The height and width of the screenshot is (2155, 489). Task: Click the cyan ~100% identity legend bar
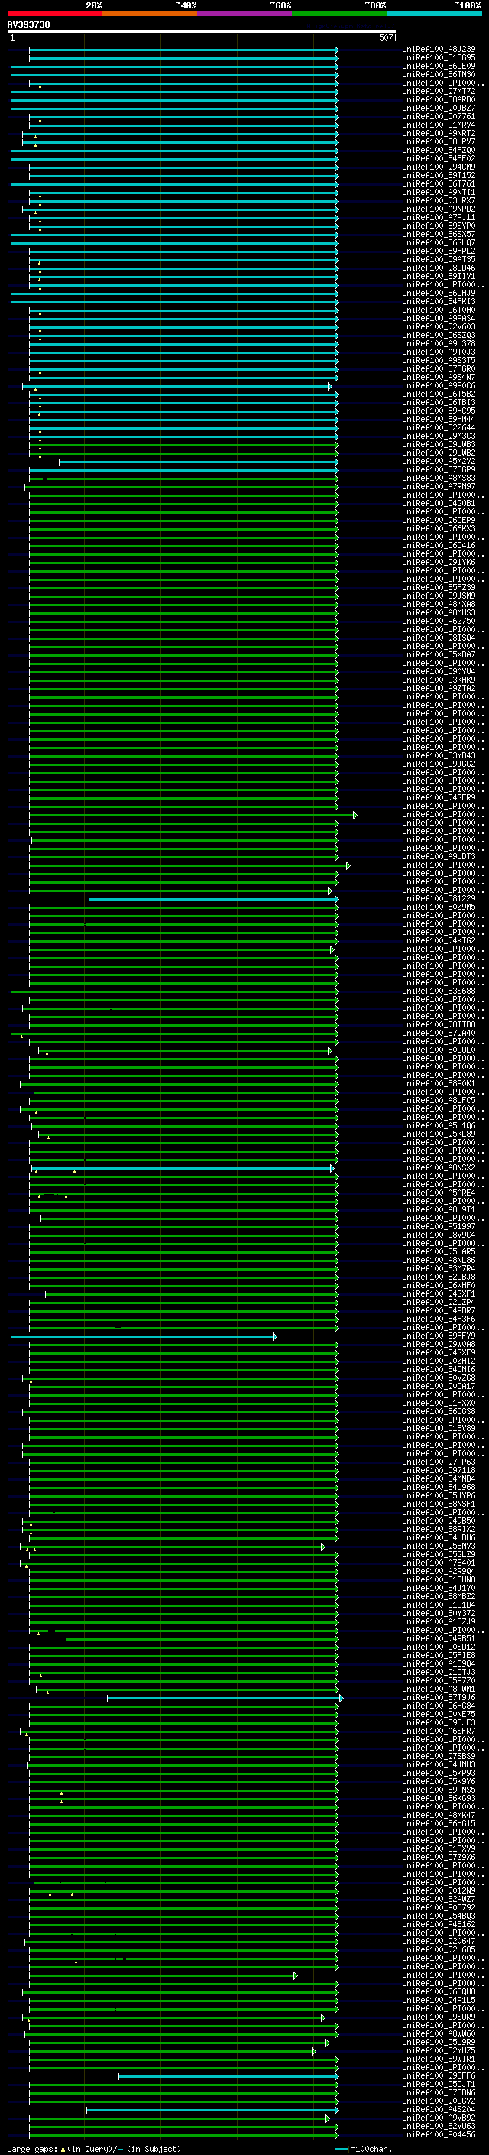point(435,14)
